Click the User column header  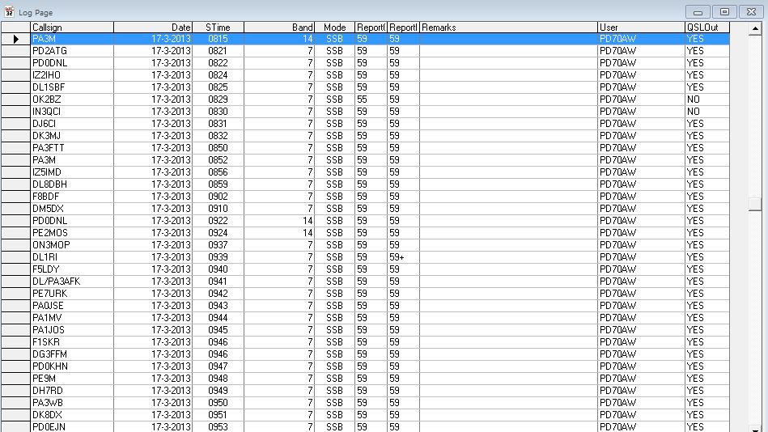[640, 28]
